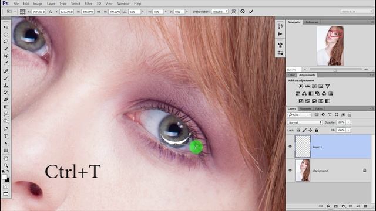Open the File menu

point(16,4)
